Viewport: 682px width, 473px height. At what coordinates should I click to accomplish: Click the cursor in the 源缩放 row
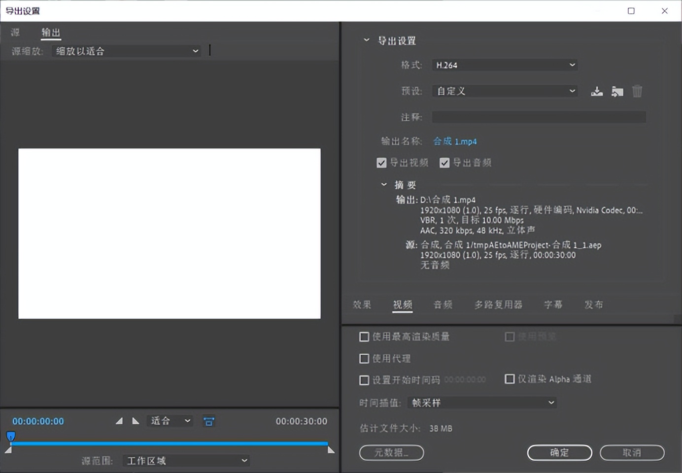(x=209, y=50)
